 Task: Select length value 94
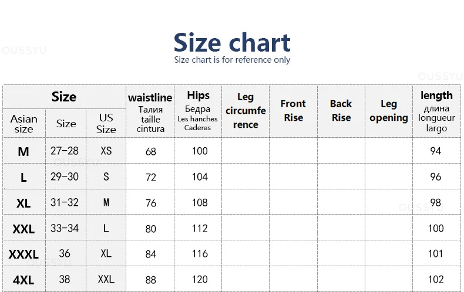pos(436,151)
